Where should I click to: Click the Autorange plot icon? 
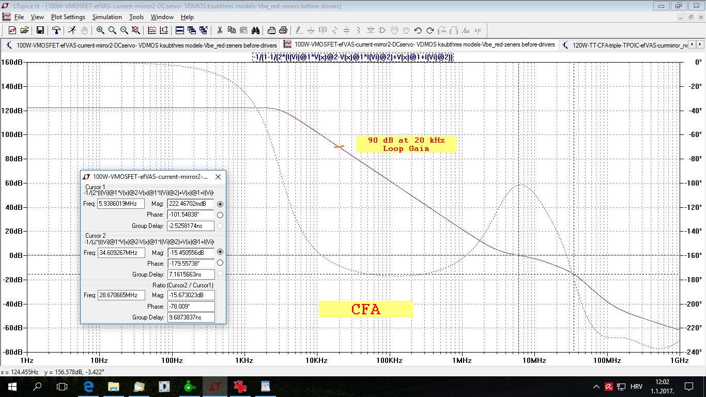[164, 30]
